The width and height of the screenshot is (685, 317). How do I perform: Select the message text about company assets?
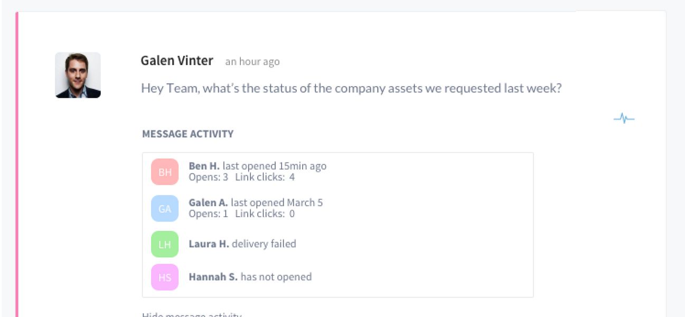(x=351, y=88)
